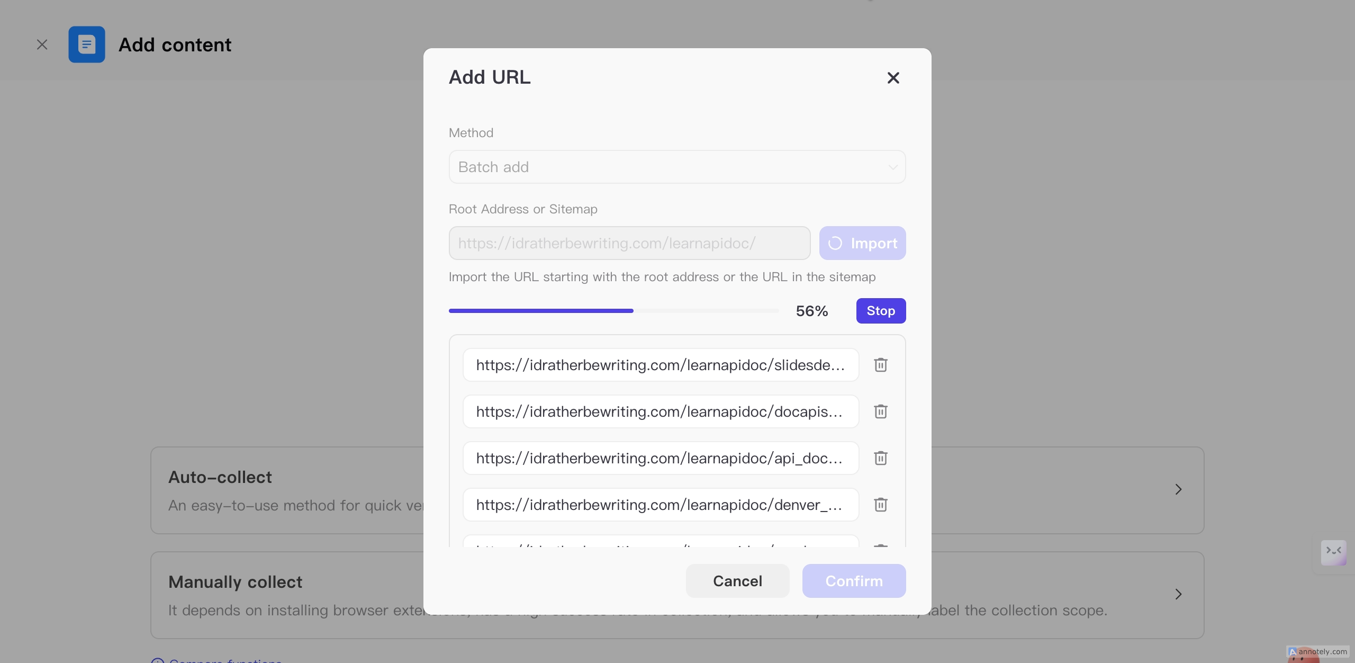Confirm the added URLs
This screenshot has height=663, width=1355.
pos(853,581)
